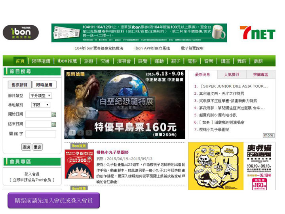The image size is (285, 214).
Task: Open news item 超犀利趴6
Action: coord(218,115)
